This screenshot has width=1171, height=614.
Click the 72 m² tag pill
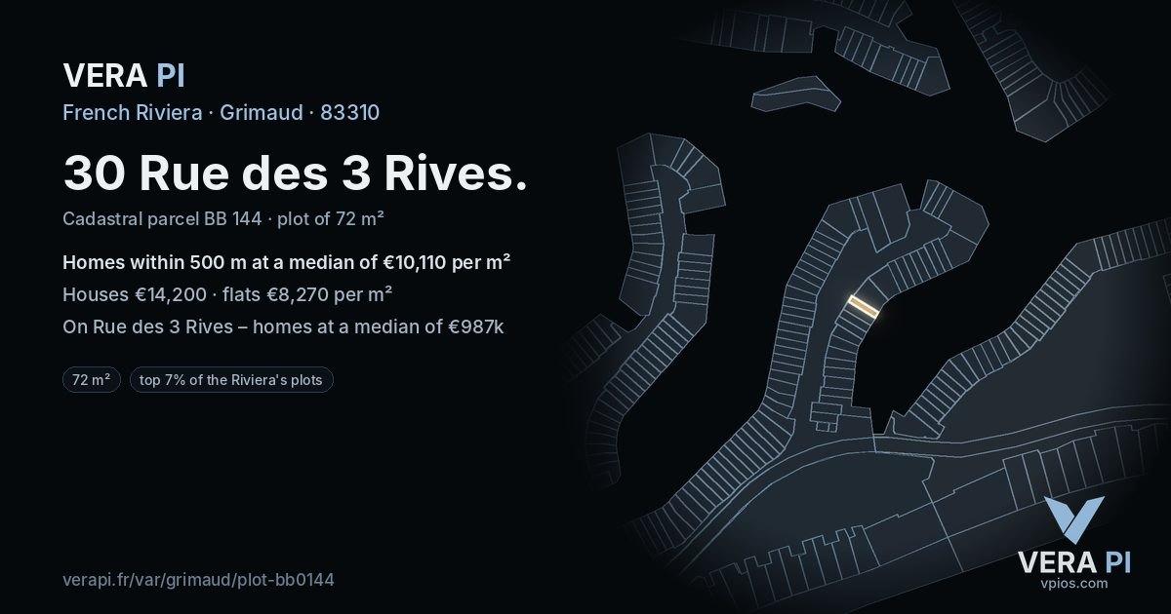(92, 380)
